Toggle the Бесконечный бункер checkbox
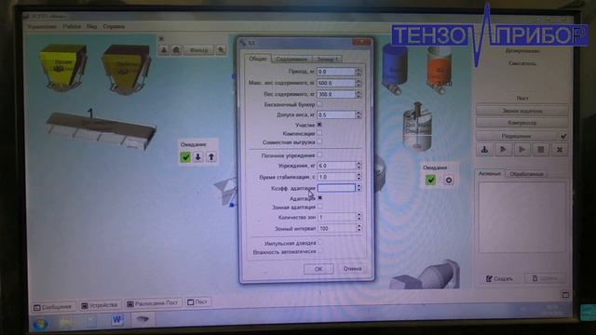Image resolution: width=596 pixels, height=335 pixels. point(319,103)
